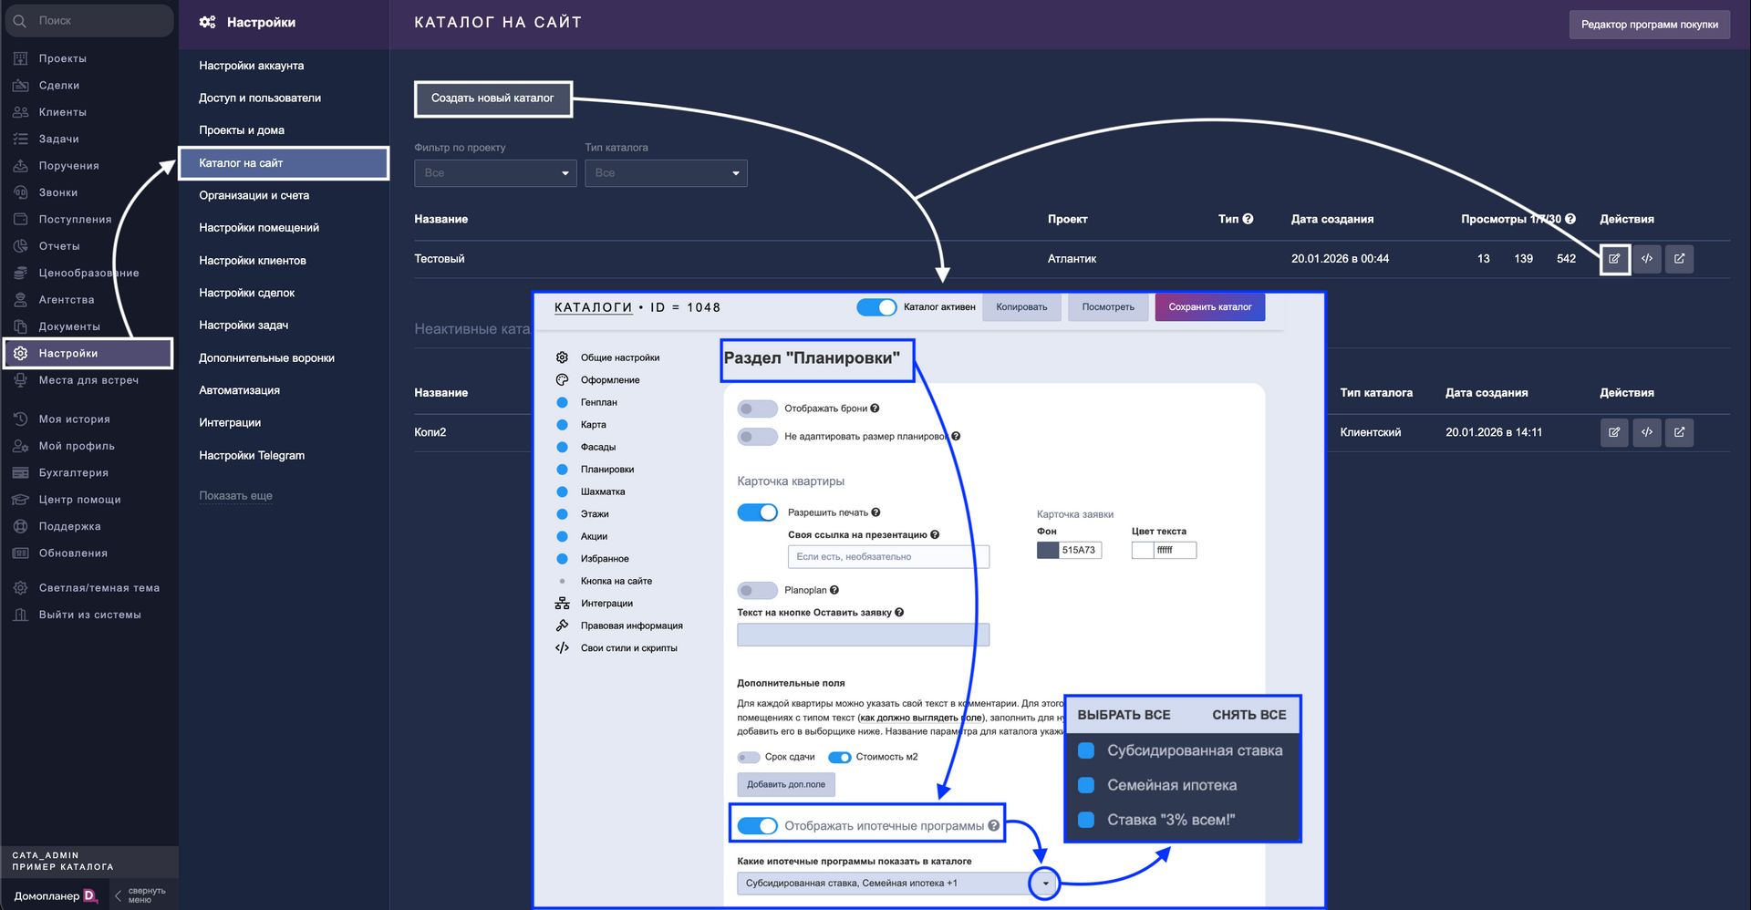Uncheck Субсидированная ставка checkbox
Screen dimensions: 1751x910
[1086, 750]
